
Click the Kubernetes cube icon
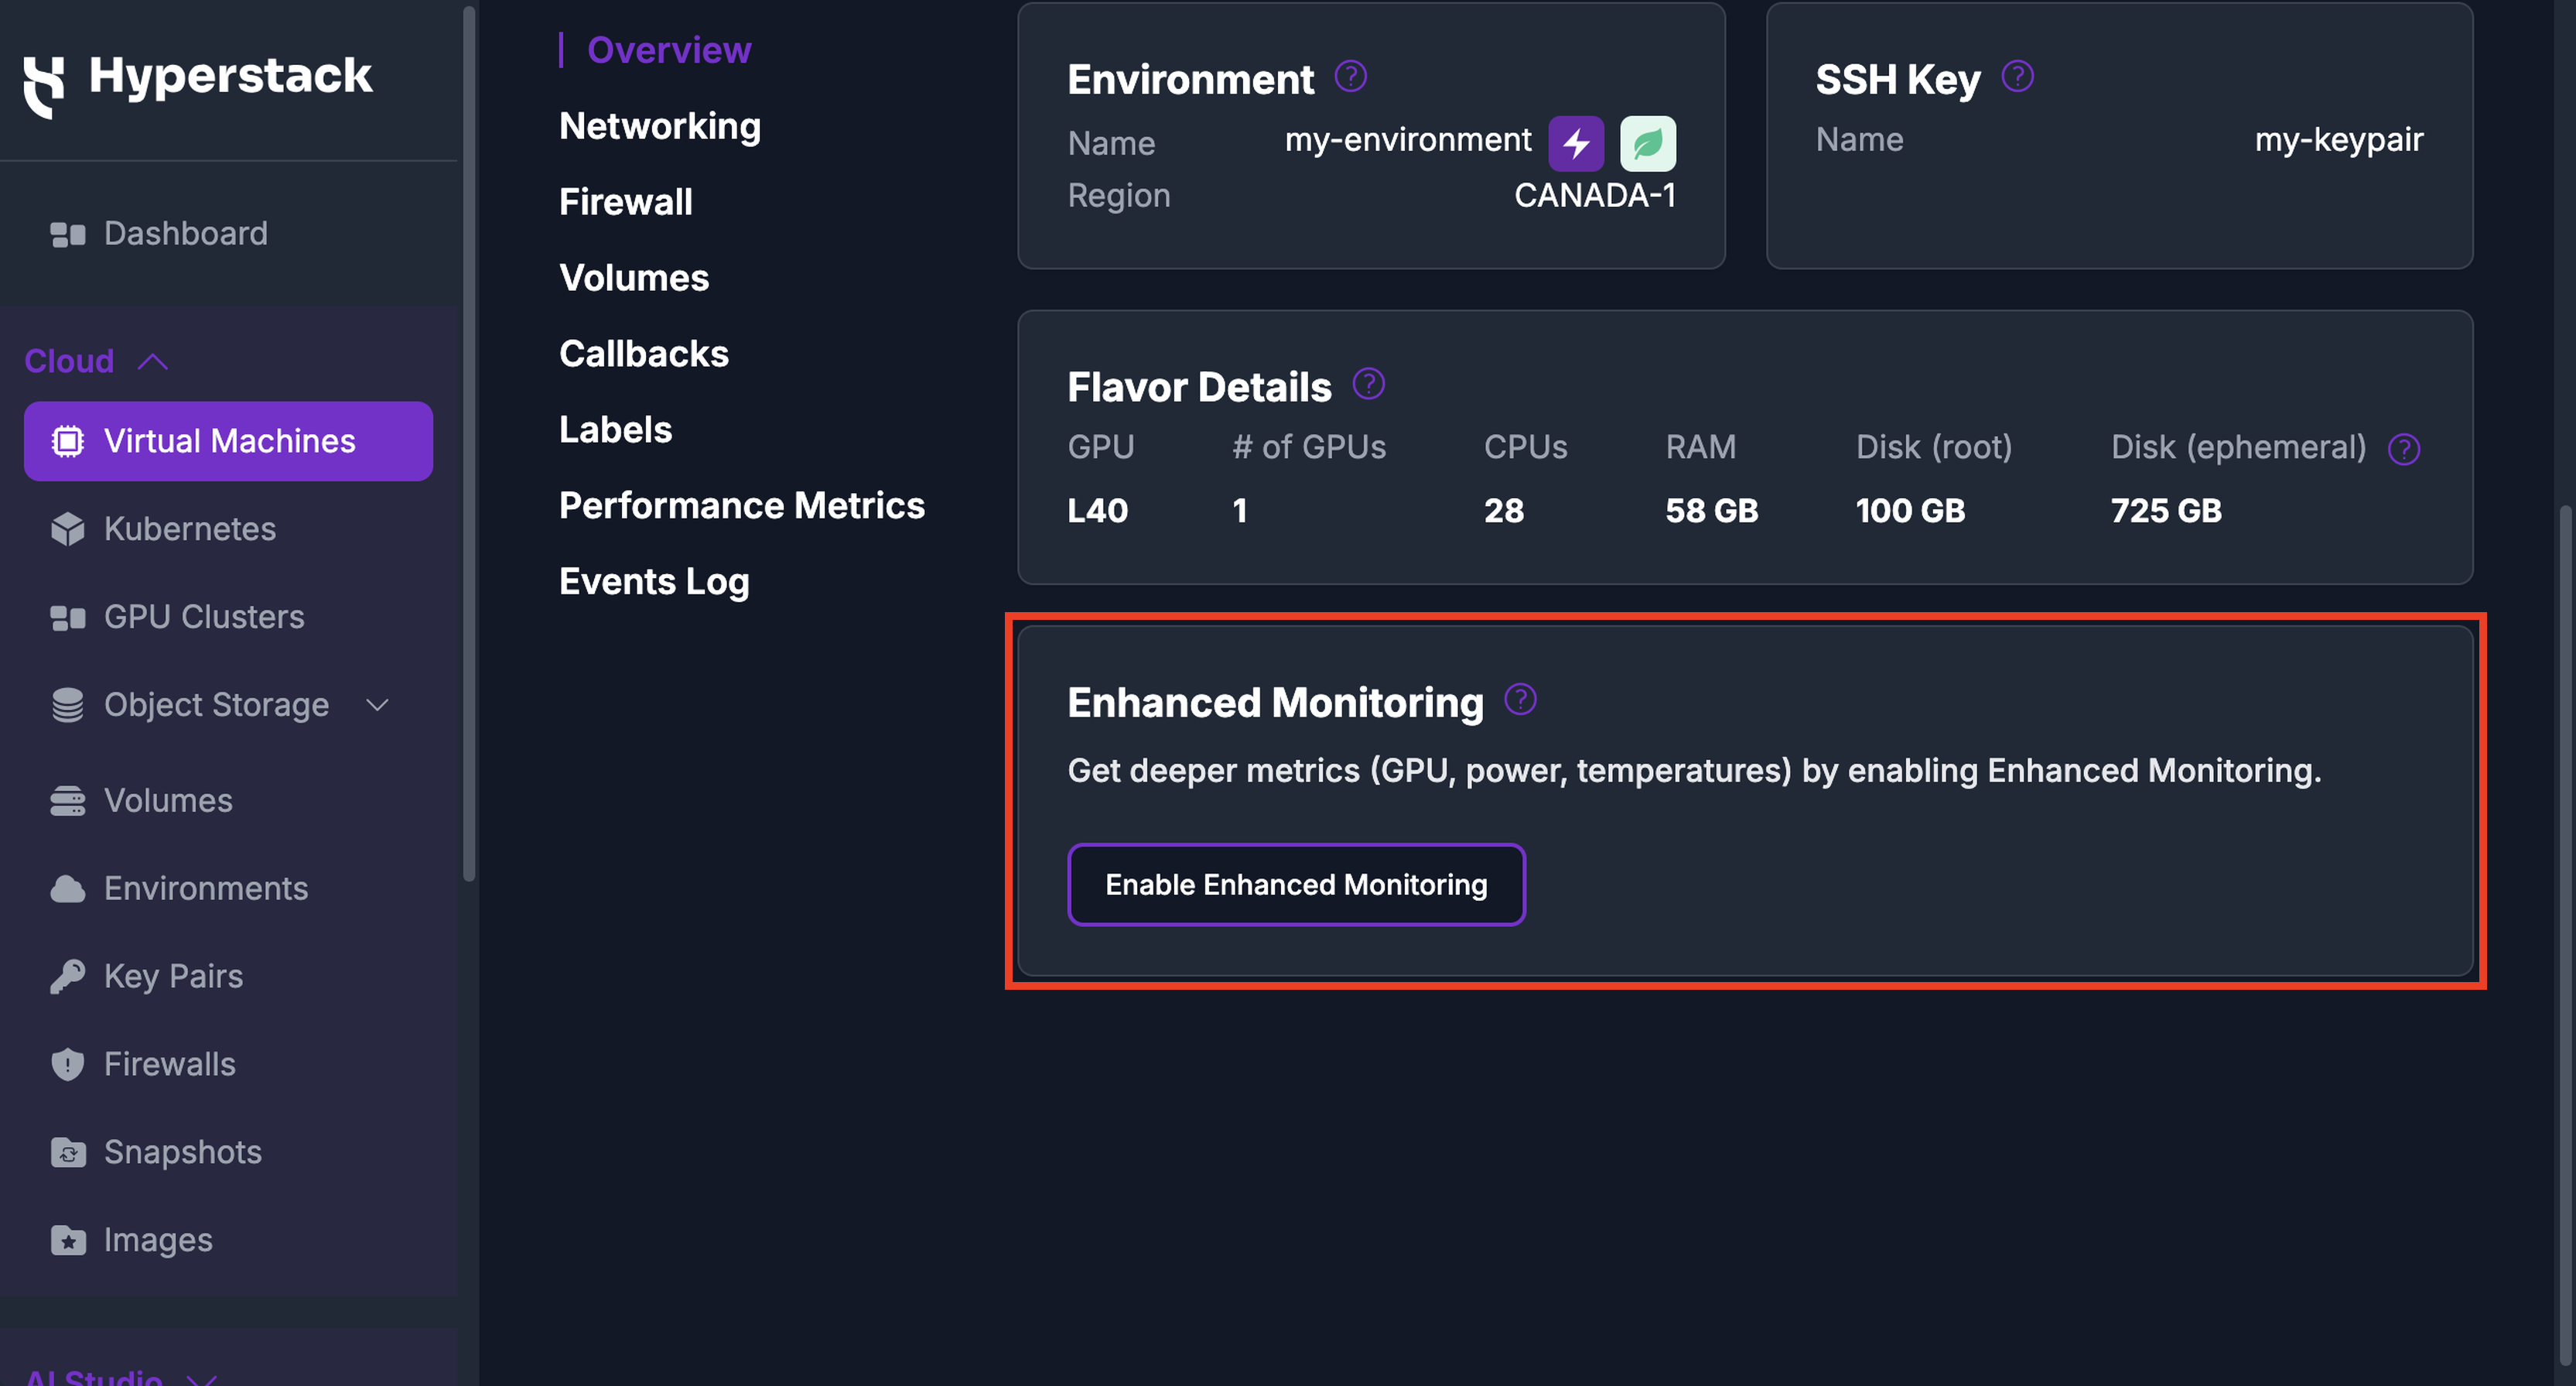pyautogui.click(x=68, y=529)
